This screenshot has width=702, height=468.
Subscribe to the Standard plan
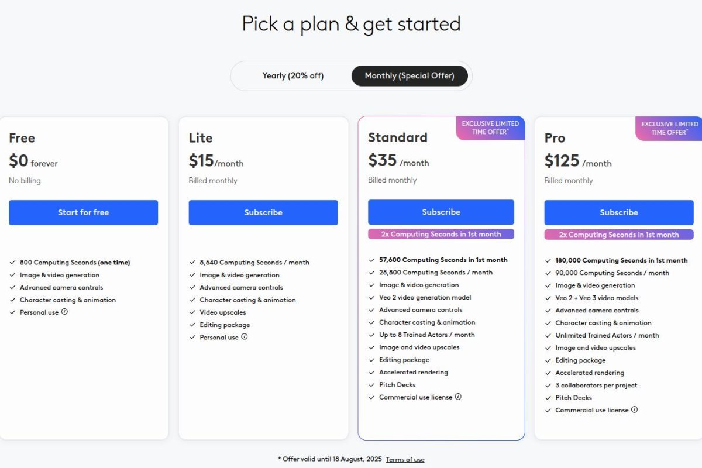(441, 212)
